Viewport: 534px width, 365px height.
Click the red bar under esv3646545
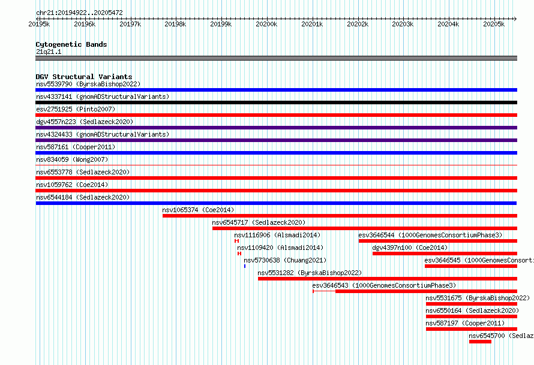click(x=471, y=266)
